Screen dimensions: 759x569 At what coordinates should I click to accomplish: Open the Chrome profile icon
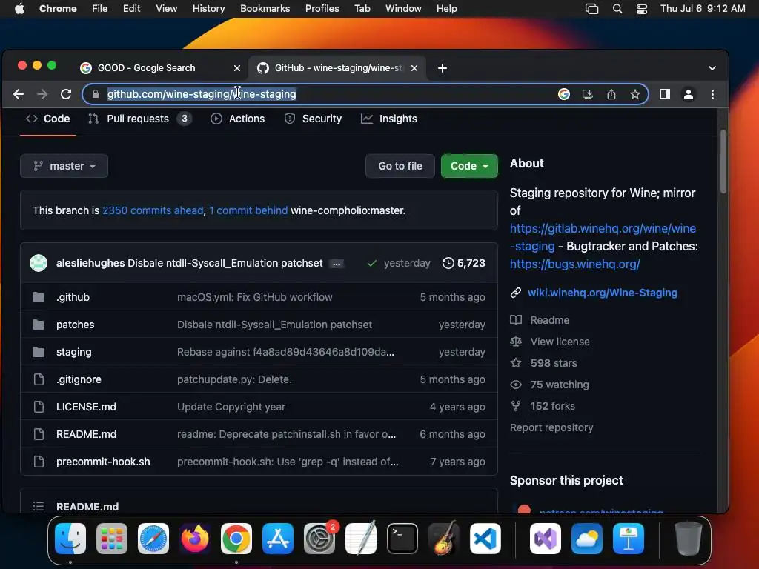[x=689, y=94]
